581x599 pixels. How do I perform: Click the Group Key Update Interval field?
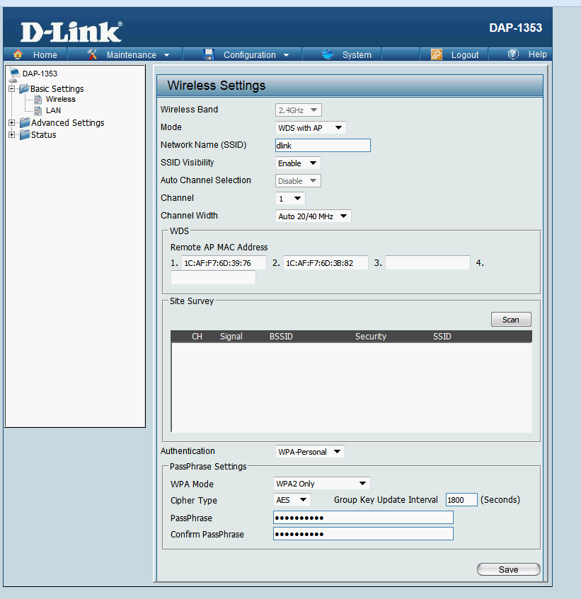click(461, 500)
